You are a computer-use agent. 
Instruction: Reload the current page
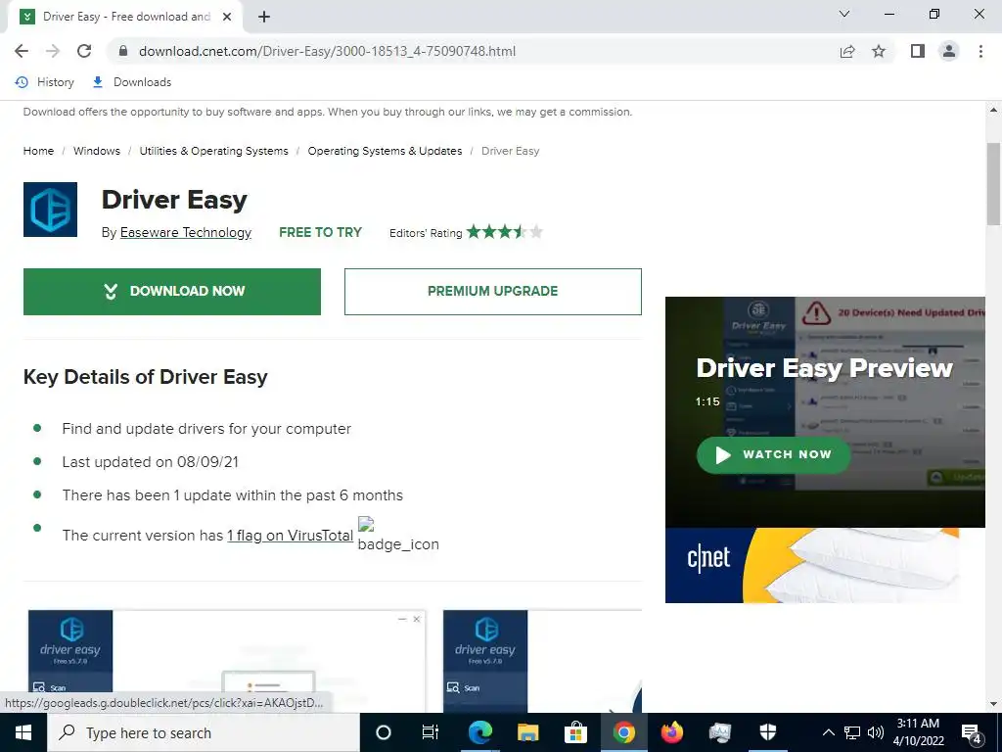click(x=84, y=51)
